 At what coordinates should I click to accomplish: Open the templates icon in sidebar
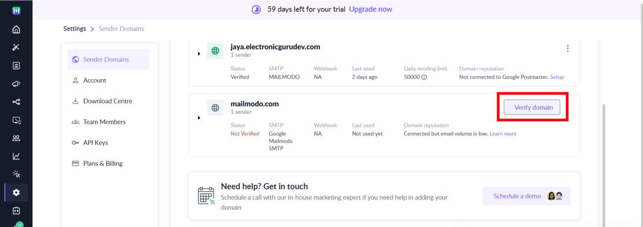pyautogui.click(x=16, y=66)
